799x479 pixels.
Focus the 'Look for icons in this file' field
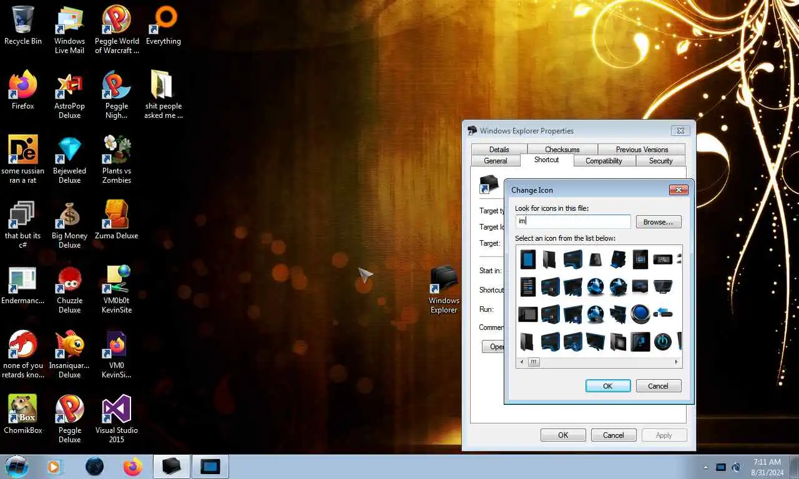[573, 221]
